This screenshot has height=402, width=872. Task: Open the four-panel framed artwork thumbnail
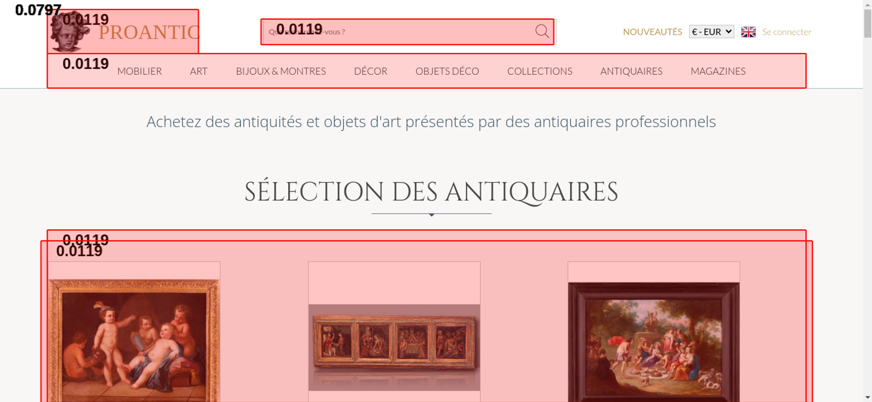(x=394, y=347)
